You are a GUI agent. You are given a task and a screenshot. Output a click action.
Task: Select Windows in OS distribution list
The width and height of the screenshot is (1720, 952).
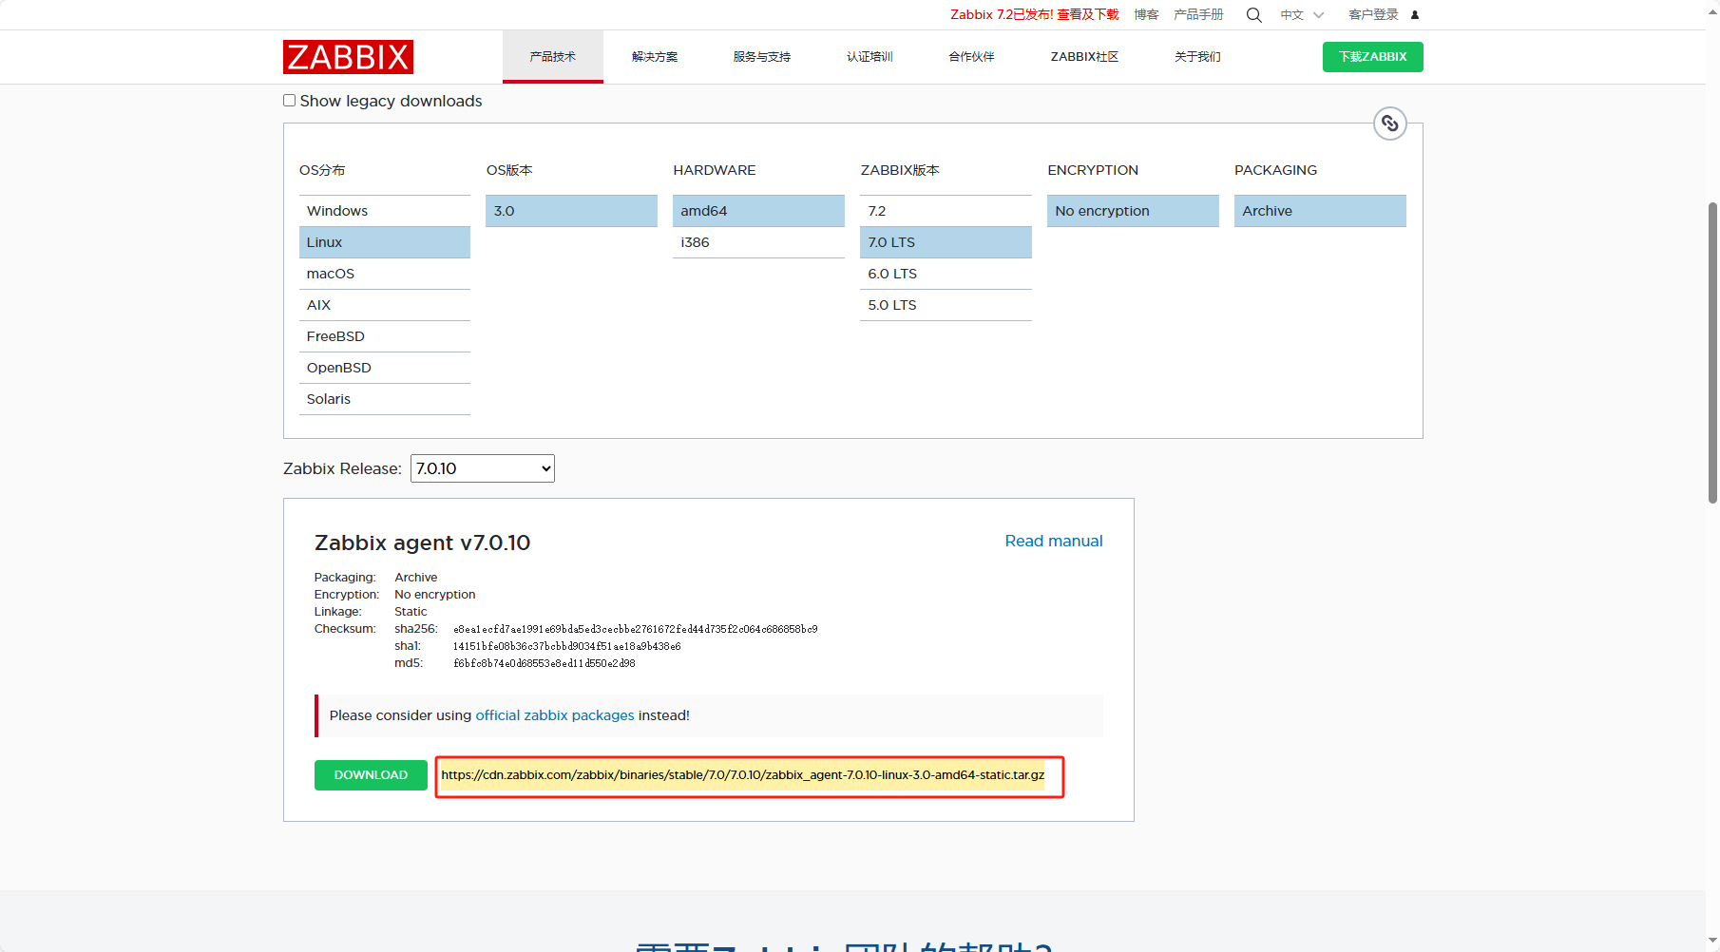[385, 211]
